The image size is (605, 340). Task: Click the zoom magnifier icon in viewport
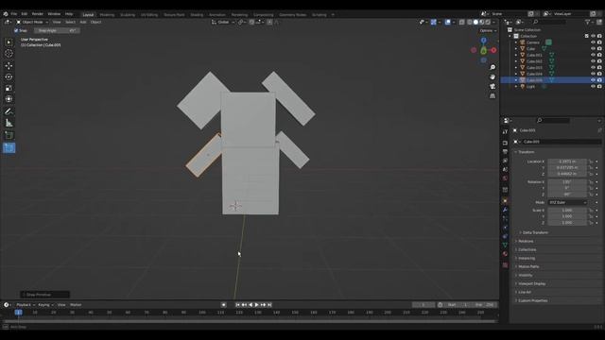[493, 67]
